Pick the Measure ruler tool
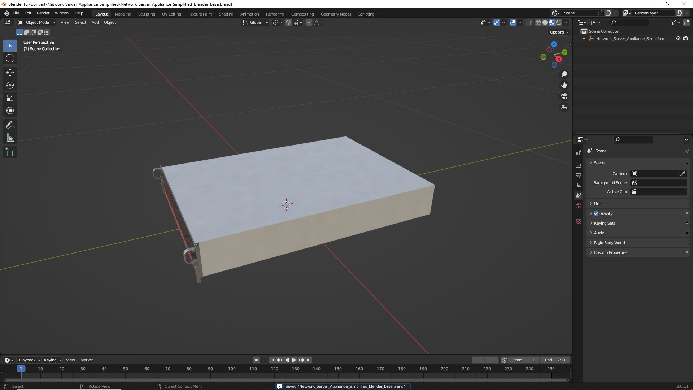 tap(10, 138)
